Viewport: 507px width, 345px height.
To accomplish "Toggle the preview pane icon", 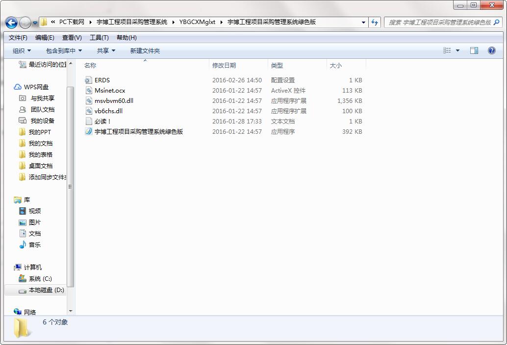I will 474,50.
